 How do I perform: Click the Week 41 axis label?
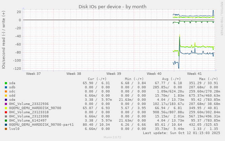pos(194,74)
